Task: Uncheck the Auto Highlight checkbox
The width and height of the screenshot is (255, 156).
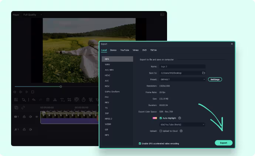Action: click(161, 118)
